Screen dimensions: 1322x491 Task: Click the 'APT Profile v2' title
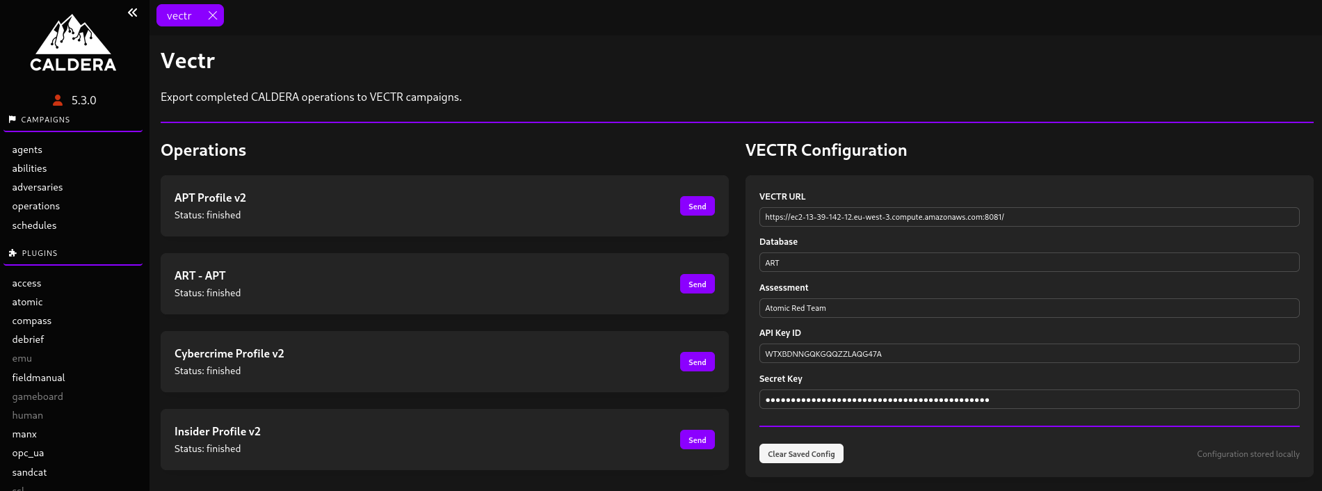pos(210,198)
